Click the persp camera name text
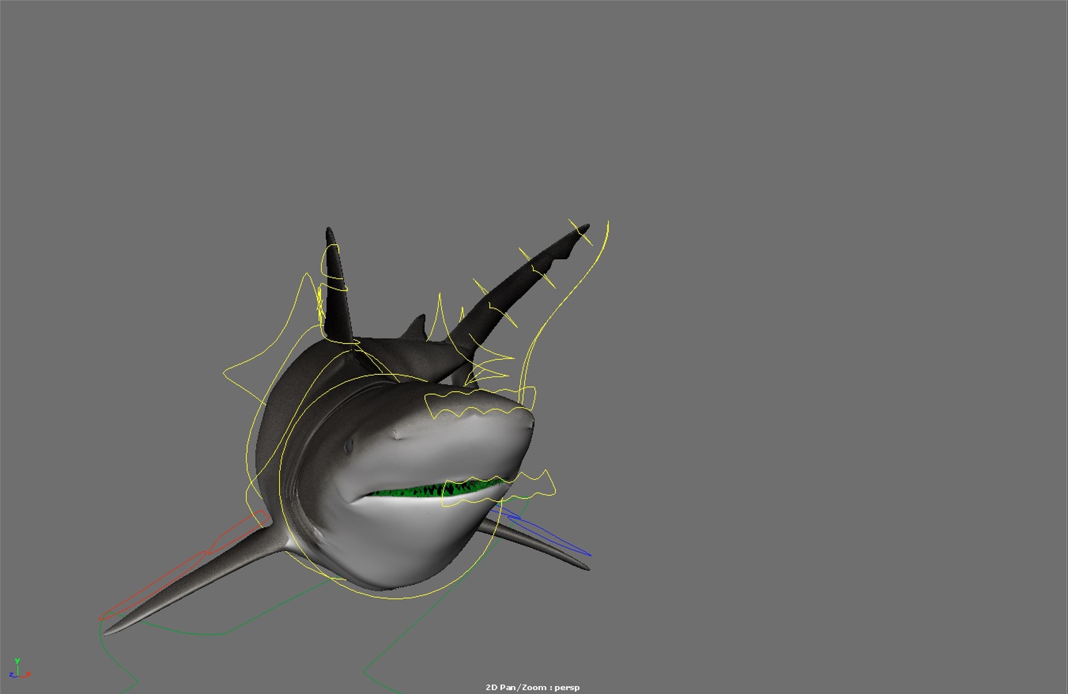Viewport: 1068px width, 694px height. point(567,687)
